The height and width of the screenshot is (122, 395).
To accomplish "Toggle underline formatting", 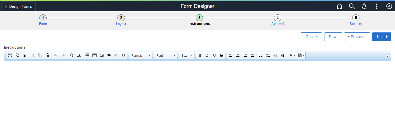I will click(214, 55).
